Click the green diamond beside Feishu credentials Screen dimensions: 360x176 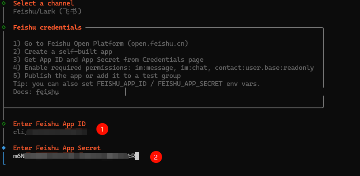click(4, 27)
